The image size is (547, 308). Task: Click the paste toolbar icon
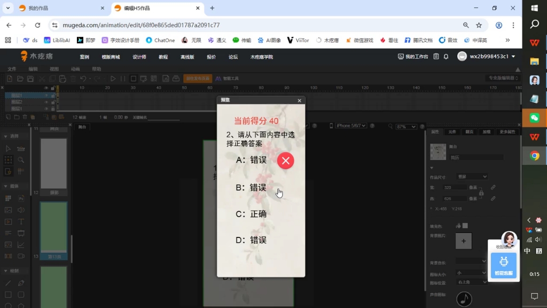(x=62, y=79)
